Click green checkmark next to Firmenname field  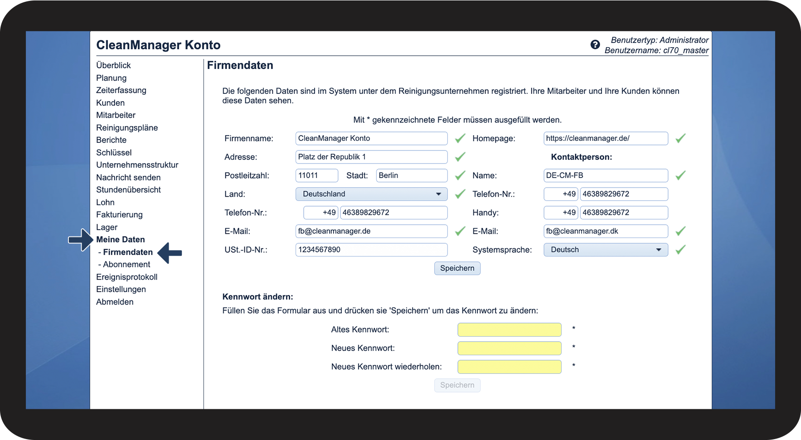click(x=460, y=139)
